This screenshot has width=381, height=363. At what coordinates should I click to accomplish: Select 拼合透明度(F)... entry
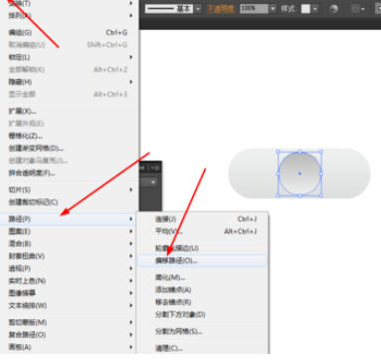(x=70, y=173)
